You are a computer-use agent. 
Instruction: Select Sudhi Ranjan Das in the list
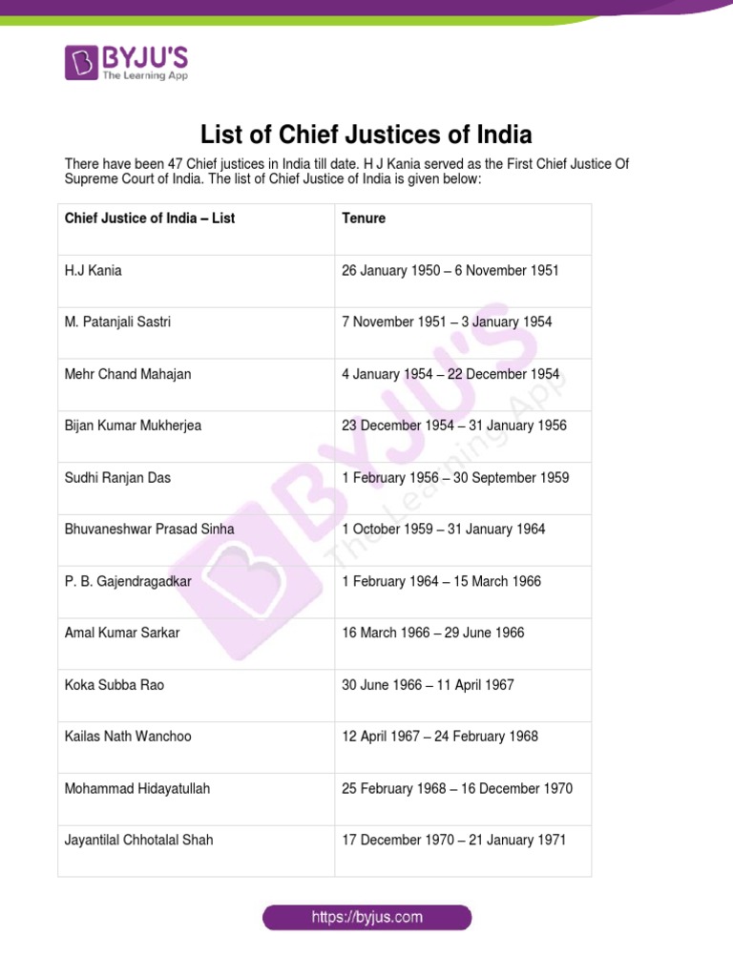118,477
